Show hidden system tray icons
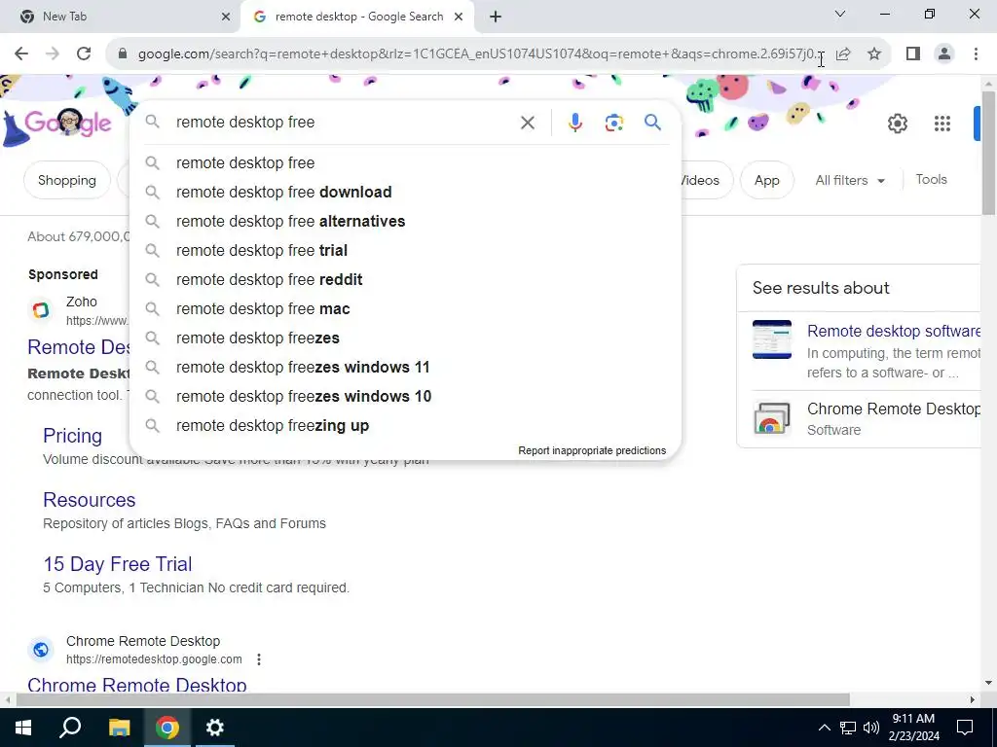997x747 pixels. point(824,728)
